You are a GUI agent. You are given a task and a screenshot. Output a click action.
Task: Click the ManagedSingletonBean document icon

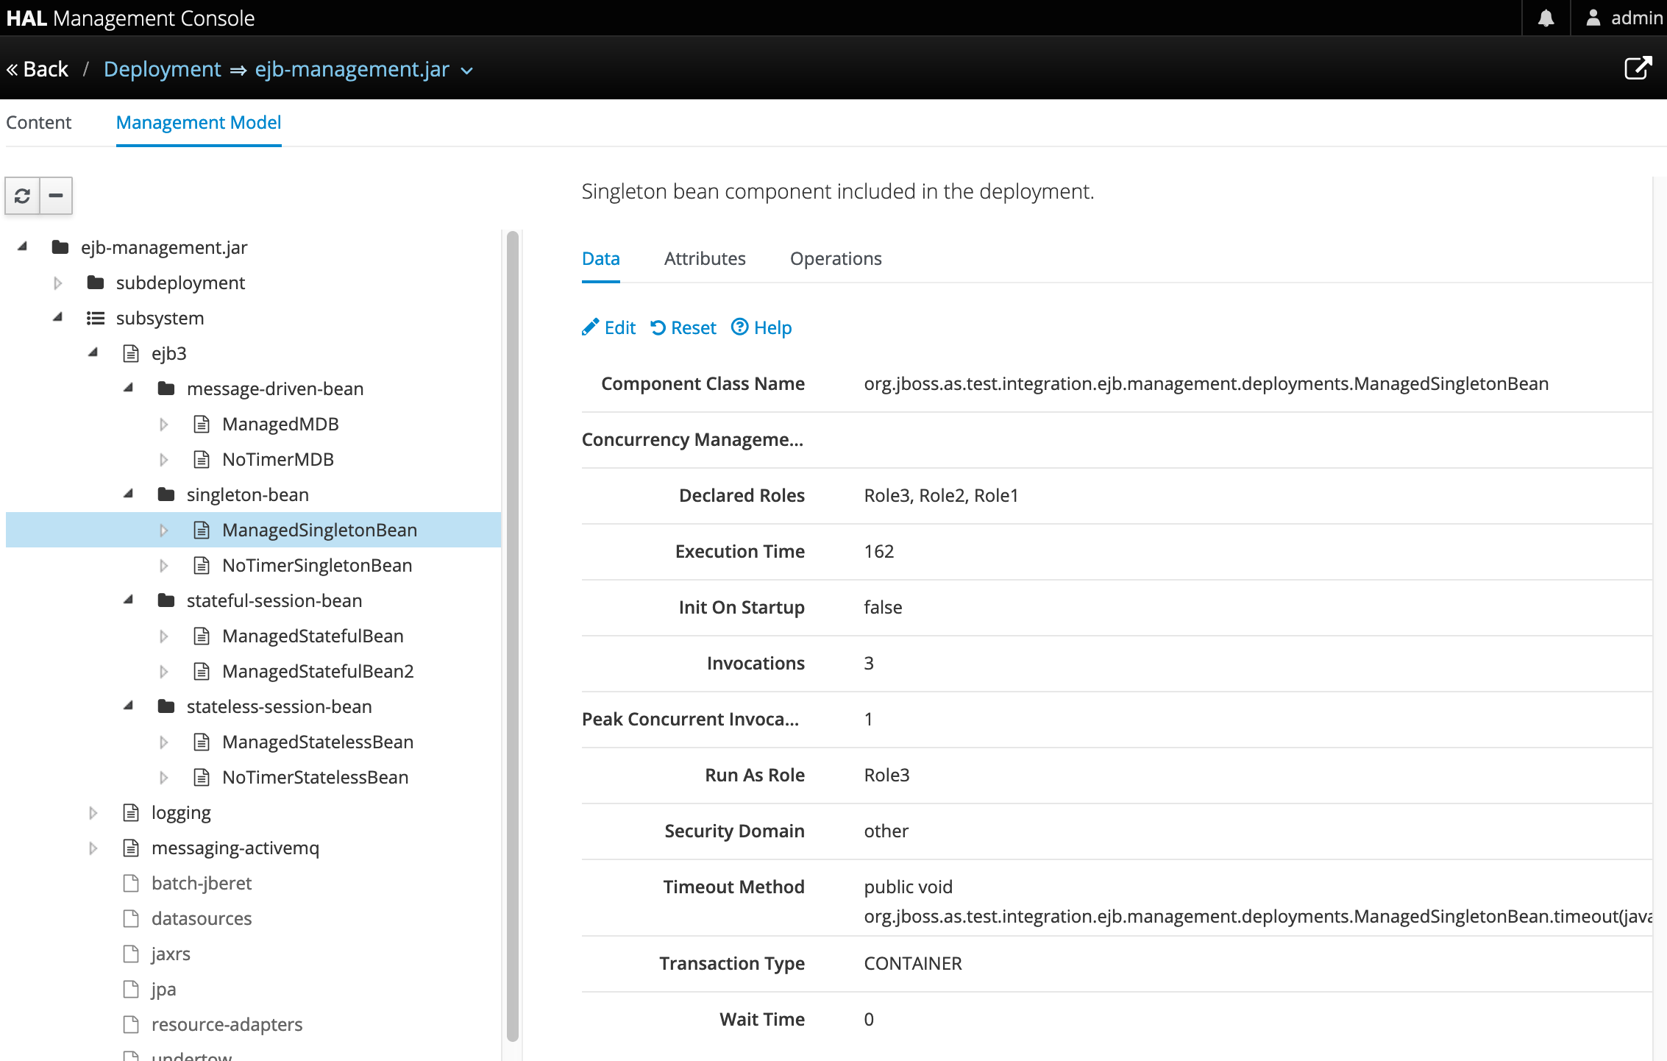pyautogui.click(x=201, y=529)
